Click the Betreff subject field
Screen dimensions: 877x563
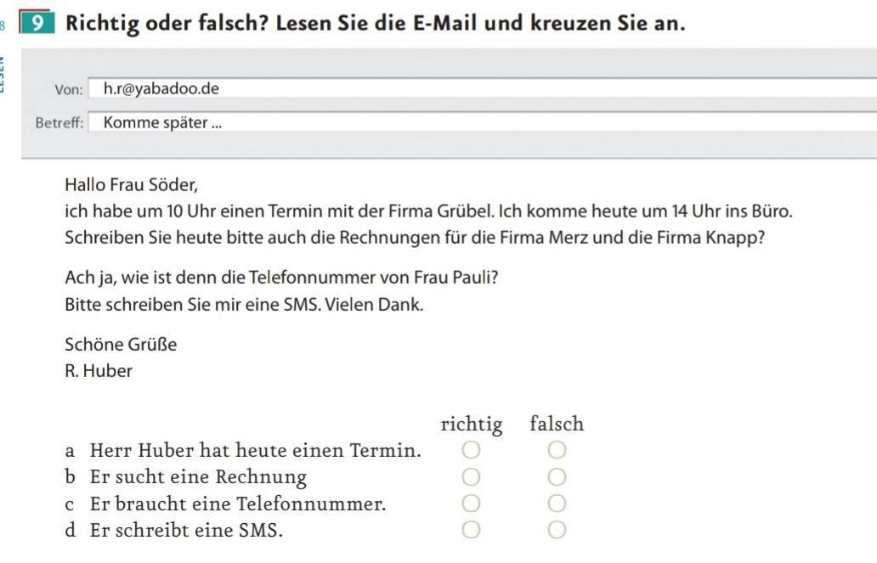click(482, 122)
